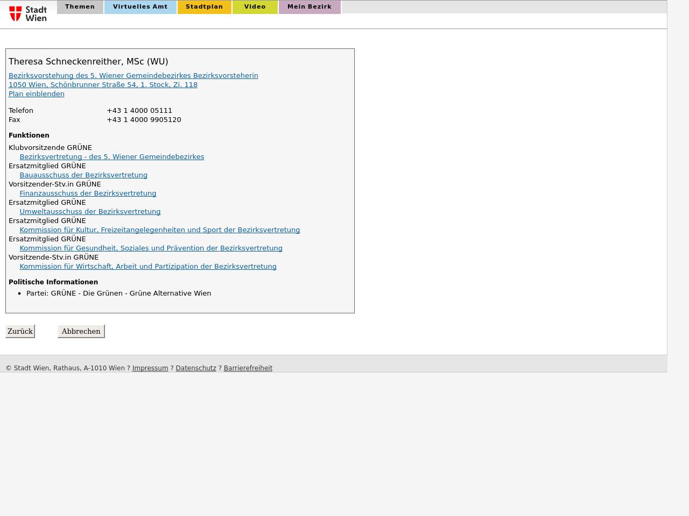
Task: Open the Virtuelles Amt tab
Action: click(140, 7)
